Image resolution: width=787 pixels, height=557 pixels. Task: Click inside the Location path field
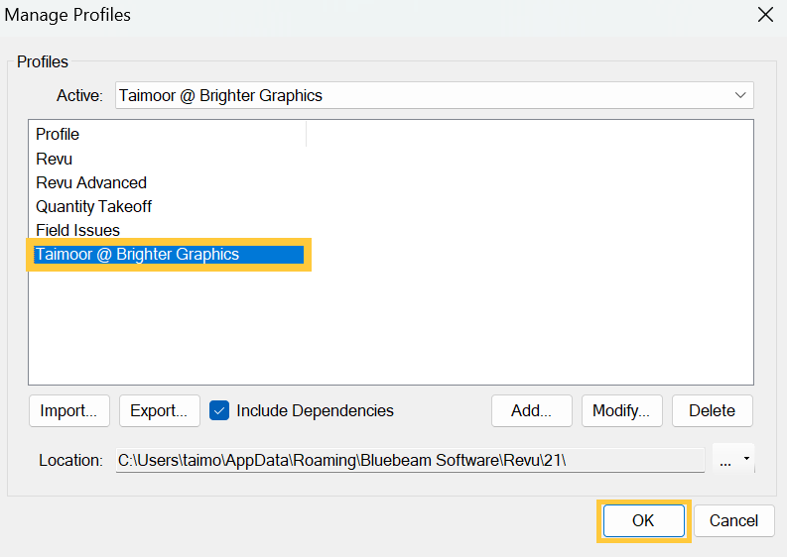409,460
